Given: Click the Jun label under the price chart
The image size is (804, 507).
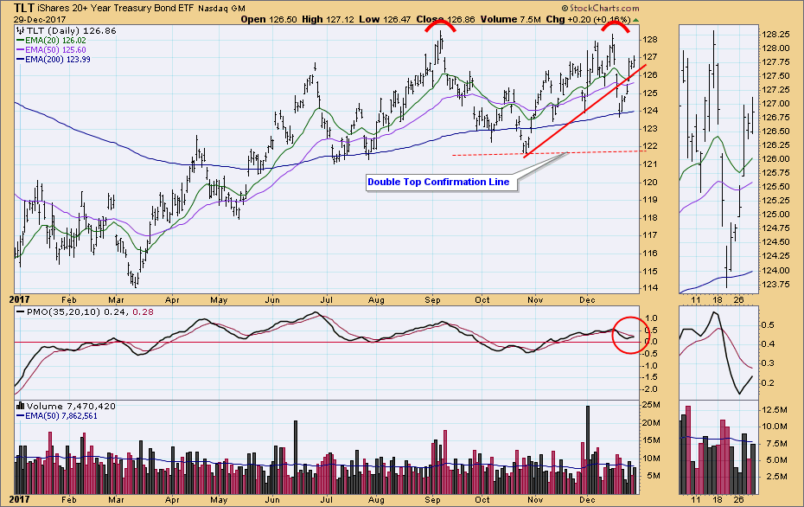Looking at the screenshot, I should pos(273,299).
